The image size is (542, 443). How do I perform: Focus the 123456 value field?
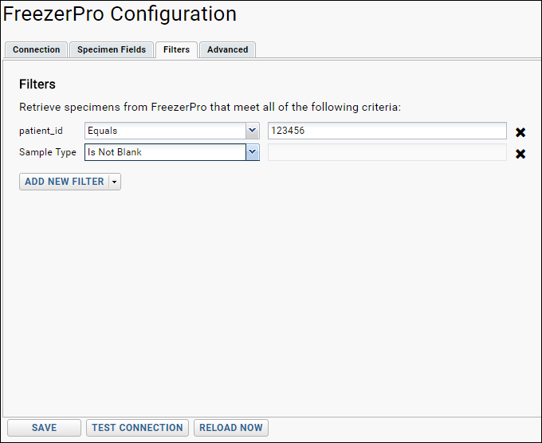coord(387,131)
